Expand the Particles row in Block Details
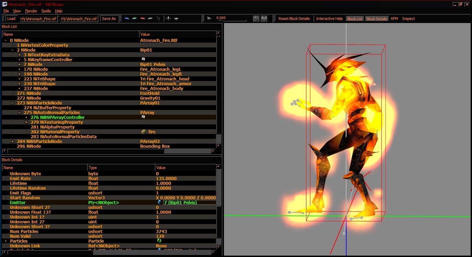This screenshot has height=257, width=472. (x=6, y=241)
